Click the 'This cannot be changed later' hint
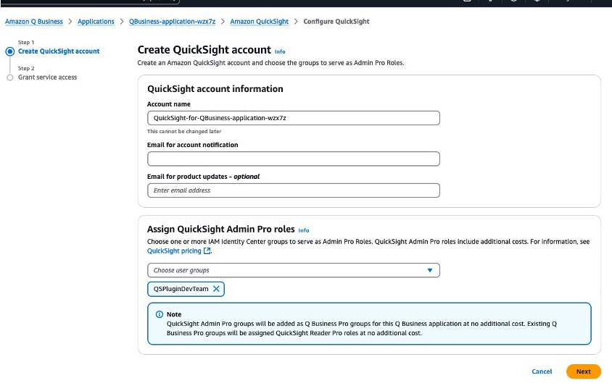612x391 pixels. click(184, 131)
